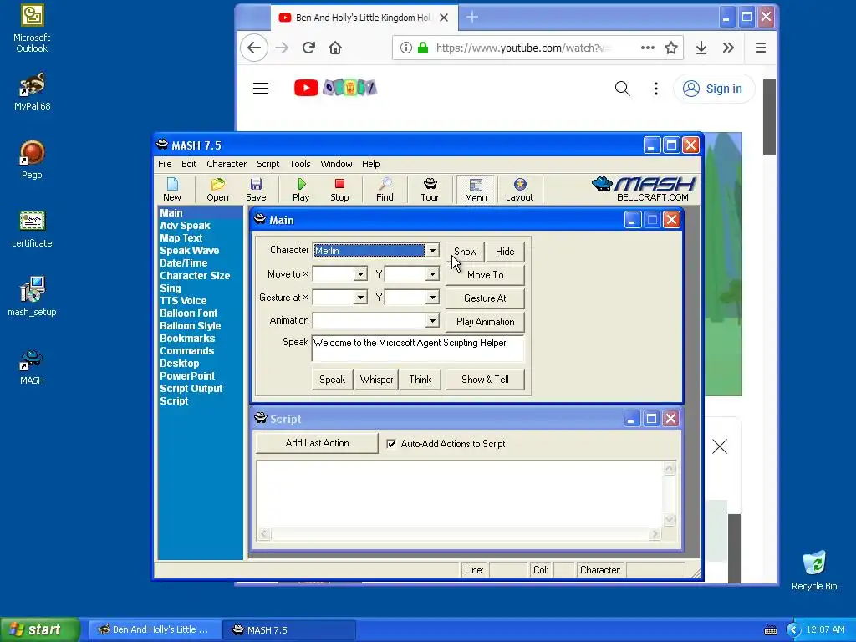Reload the page in the browser
This screenshot has width=856, height=642.
pyautogui.click(x=308, y=48)
